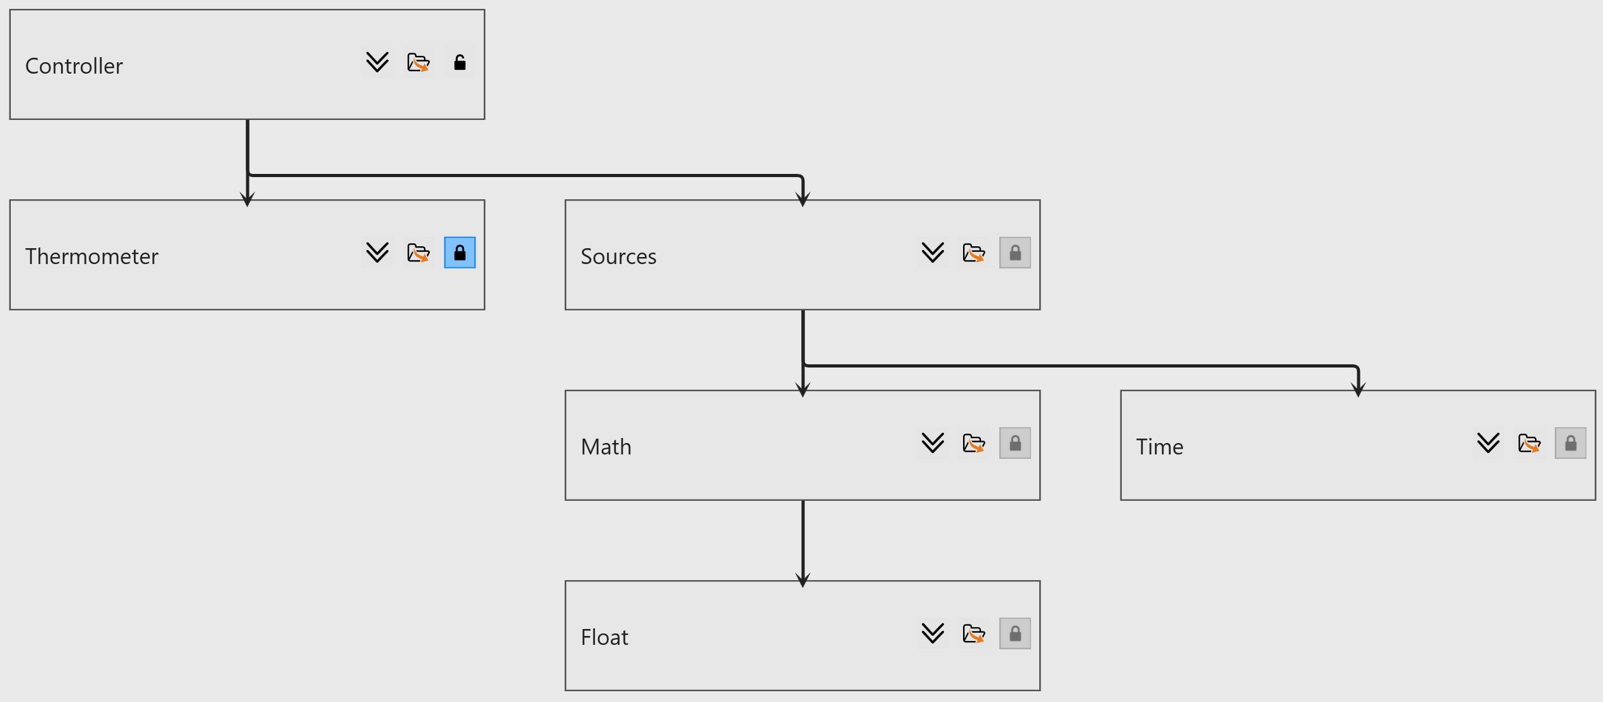Open the Sources node's folder icon
Screen dimensions: 1603x702
[x=974, y=253]
